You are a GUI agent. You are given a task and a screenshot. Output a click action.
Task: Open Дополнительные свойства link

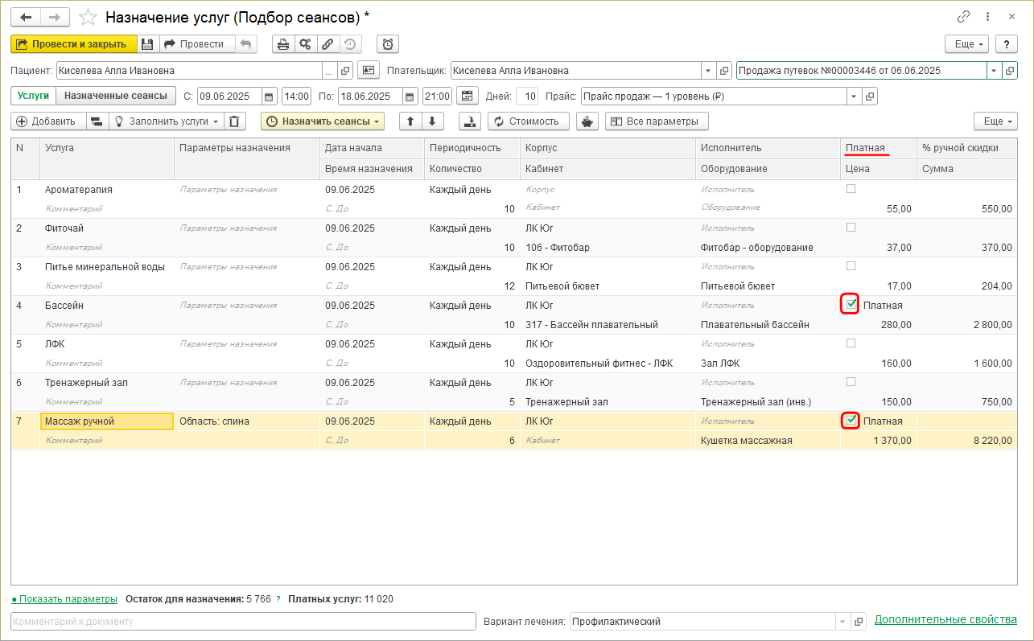pos(945,620)
